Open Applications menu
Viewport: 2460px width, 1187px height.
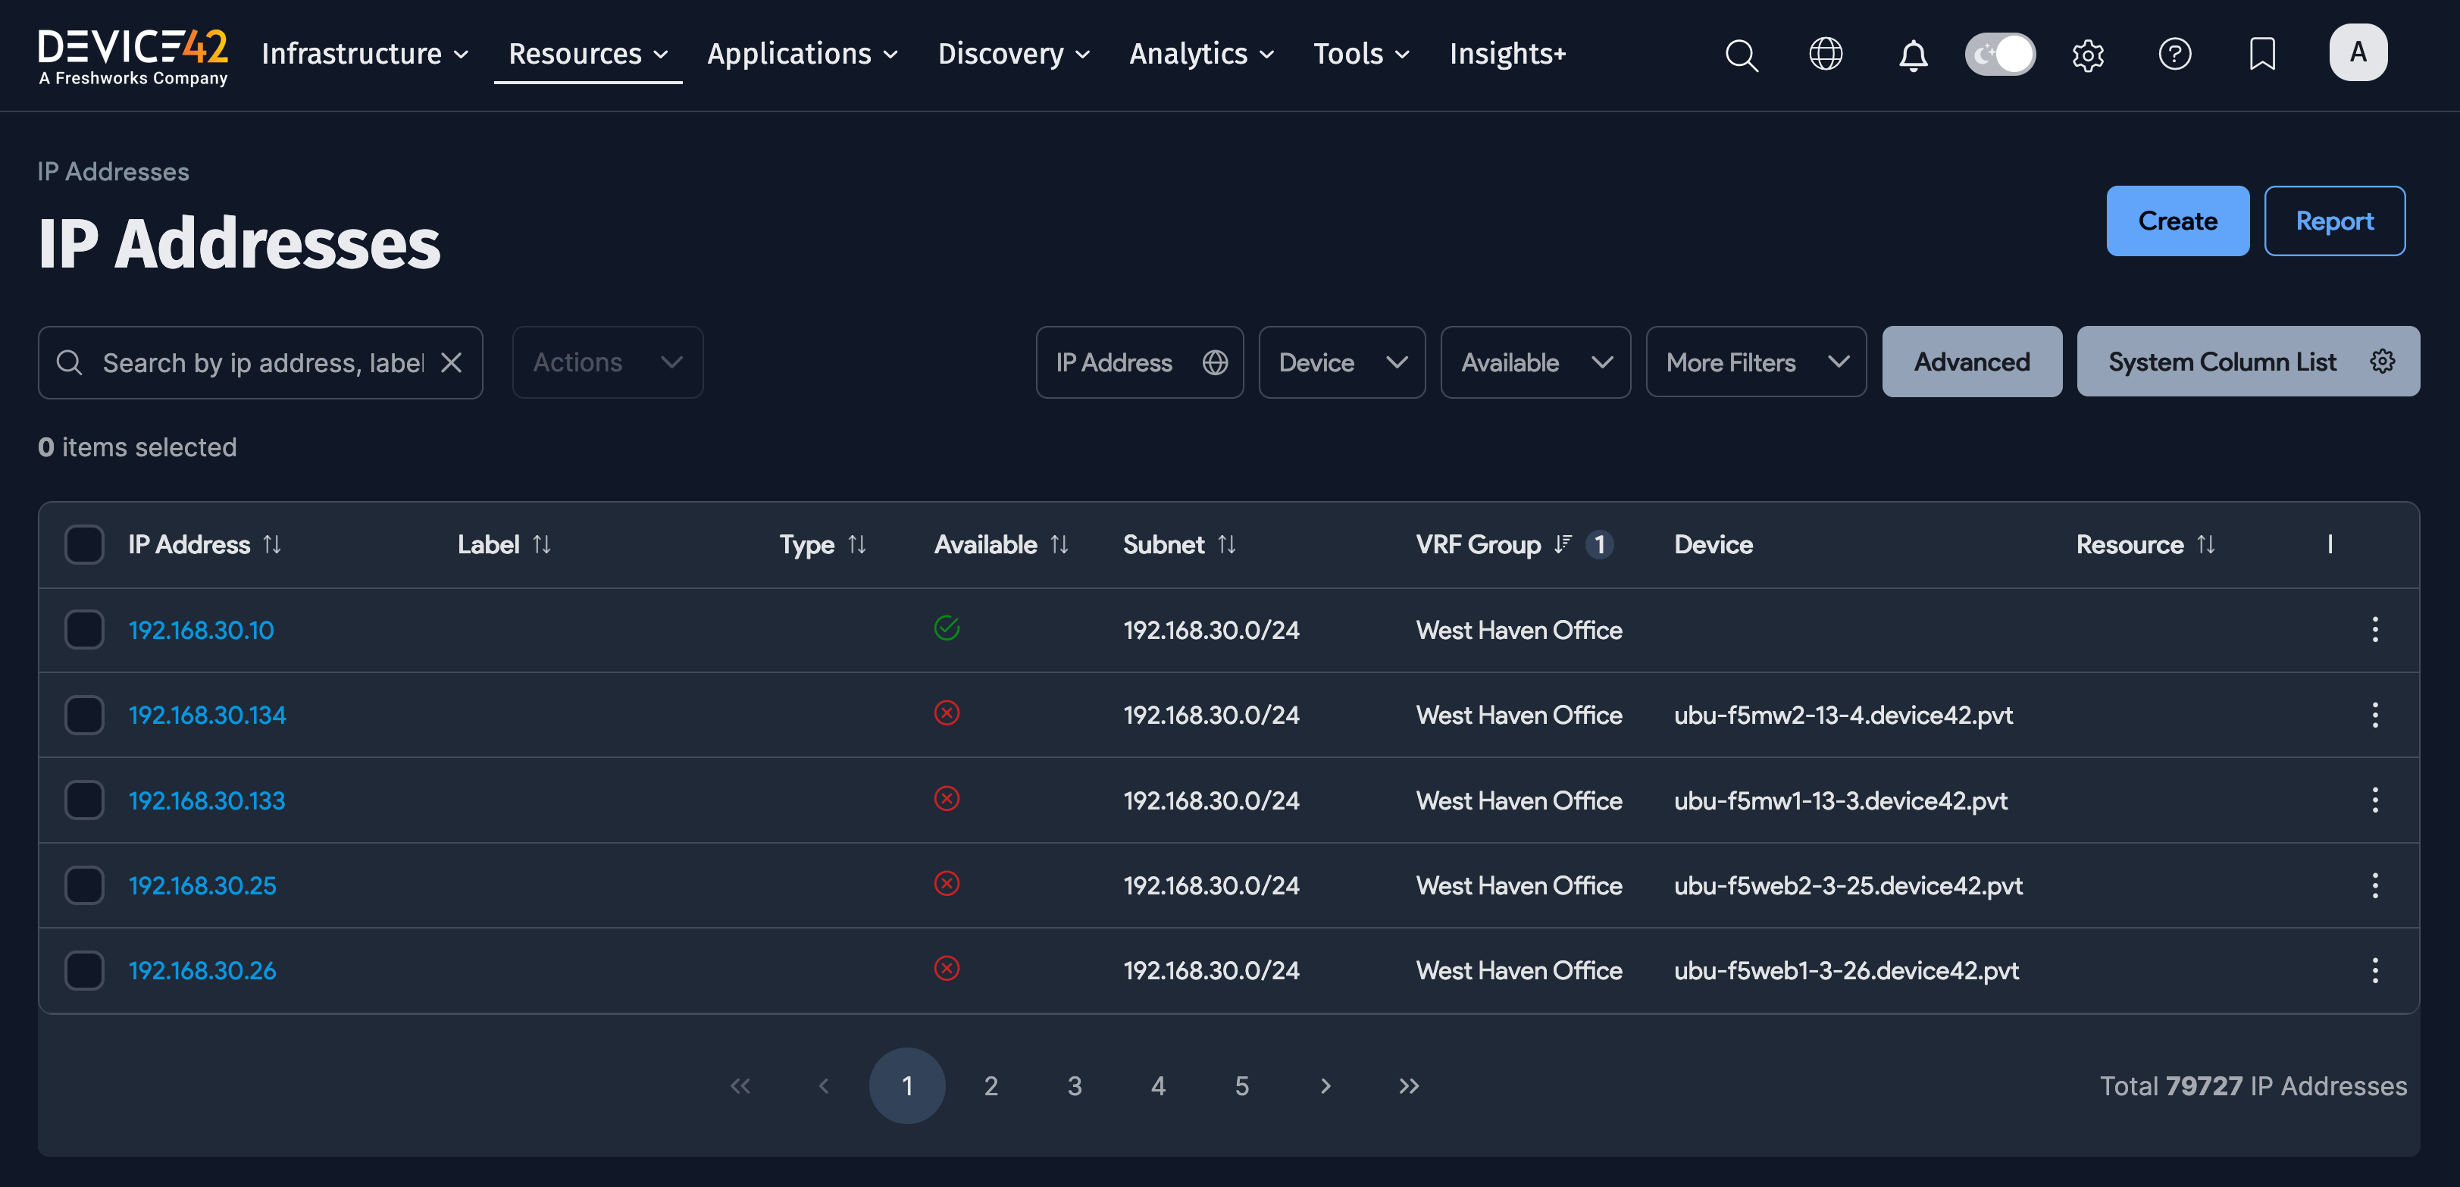point(802,54)
